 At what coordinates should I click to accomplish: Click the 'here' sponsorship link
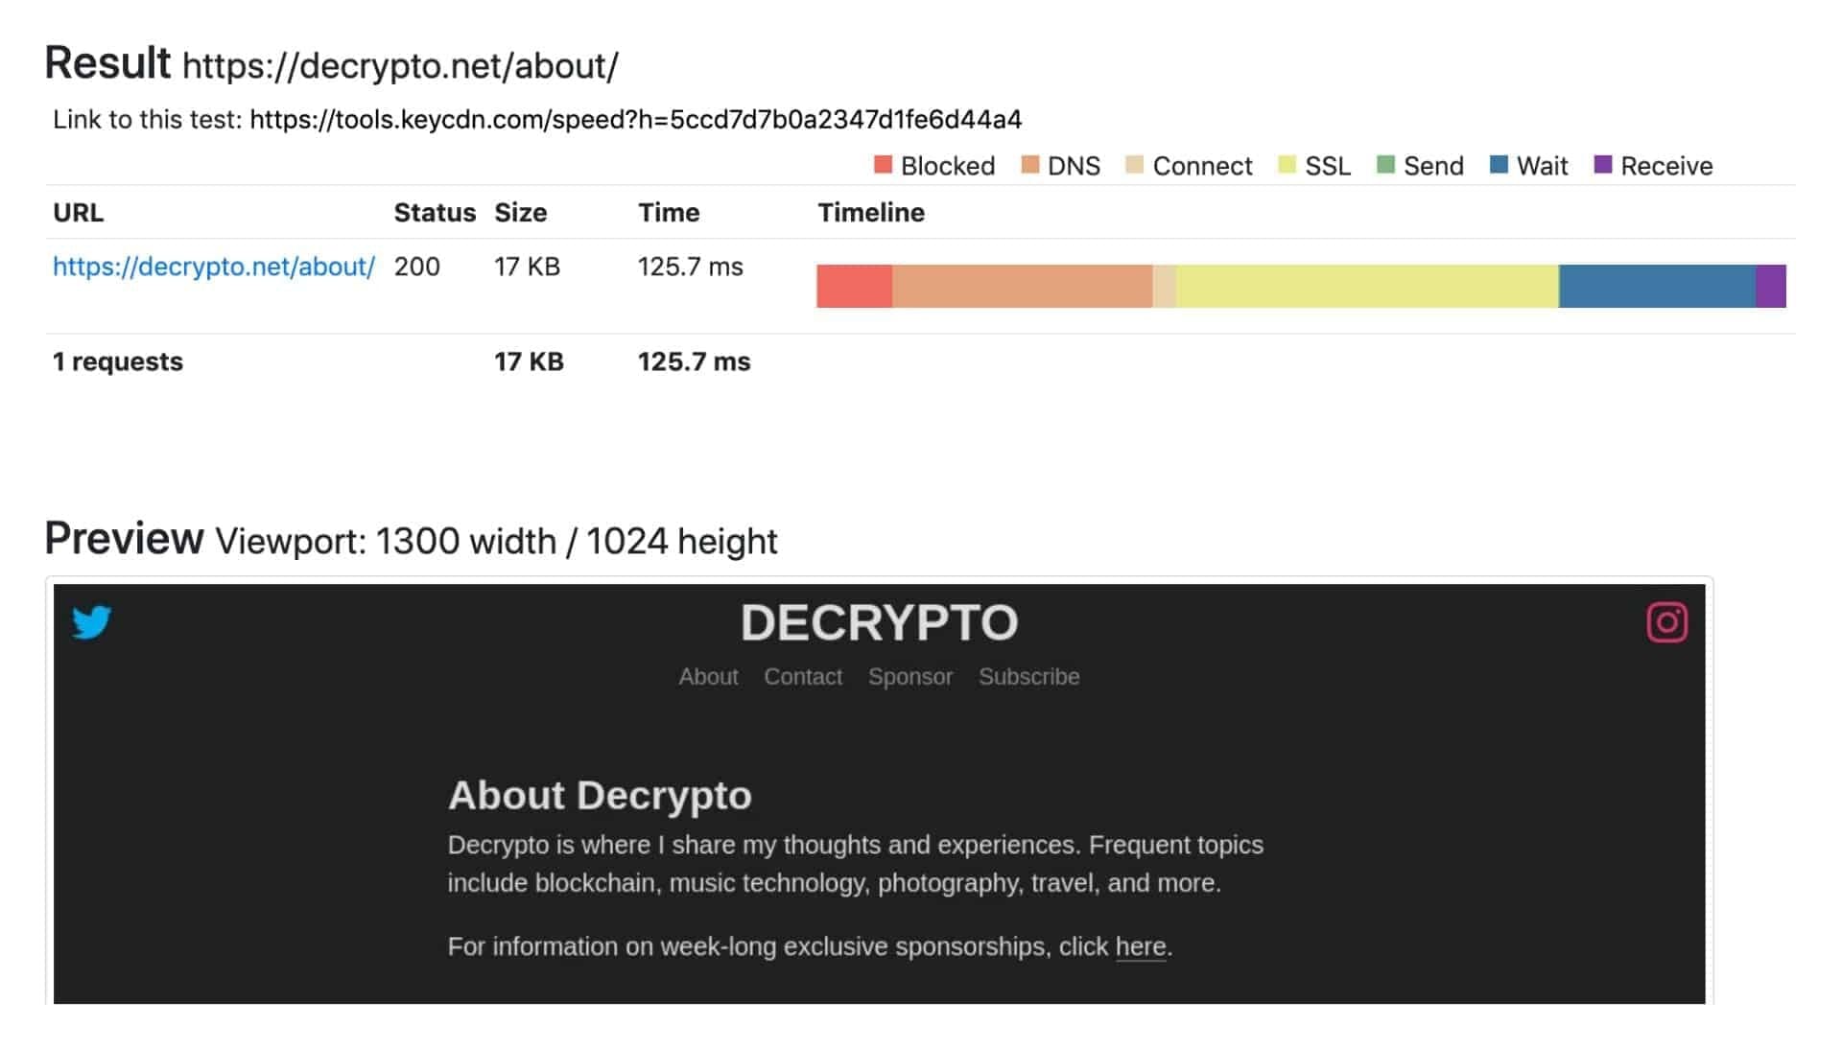click(1141, 946)
